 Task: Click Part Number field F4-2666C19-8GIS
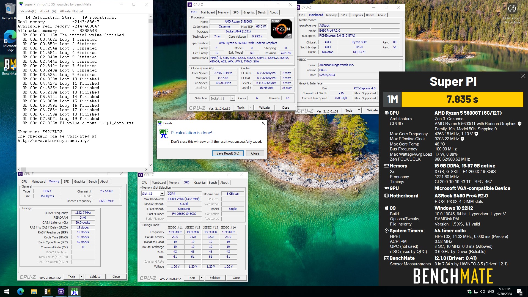184,214
